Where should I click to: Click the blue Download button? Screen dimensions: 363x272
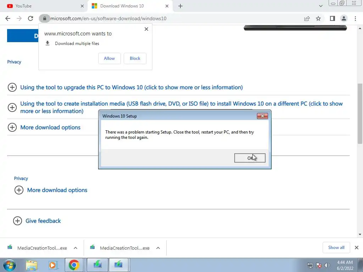[23, 36]
